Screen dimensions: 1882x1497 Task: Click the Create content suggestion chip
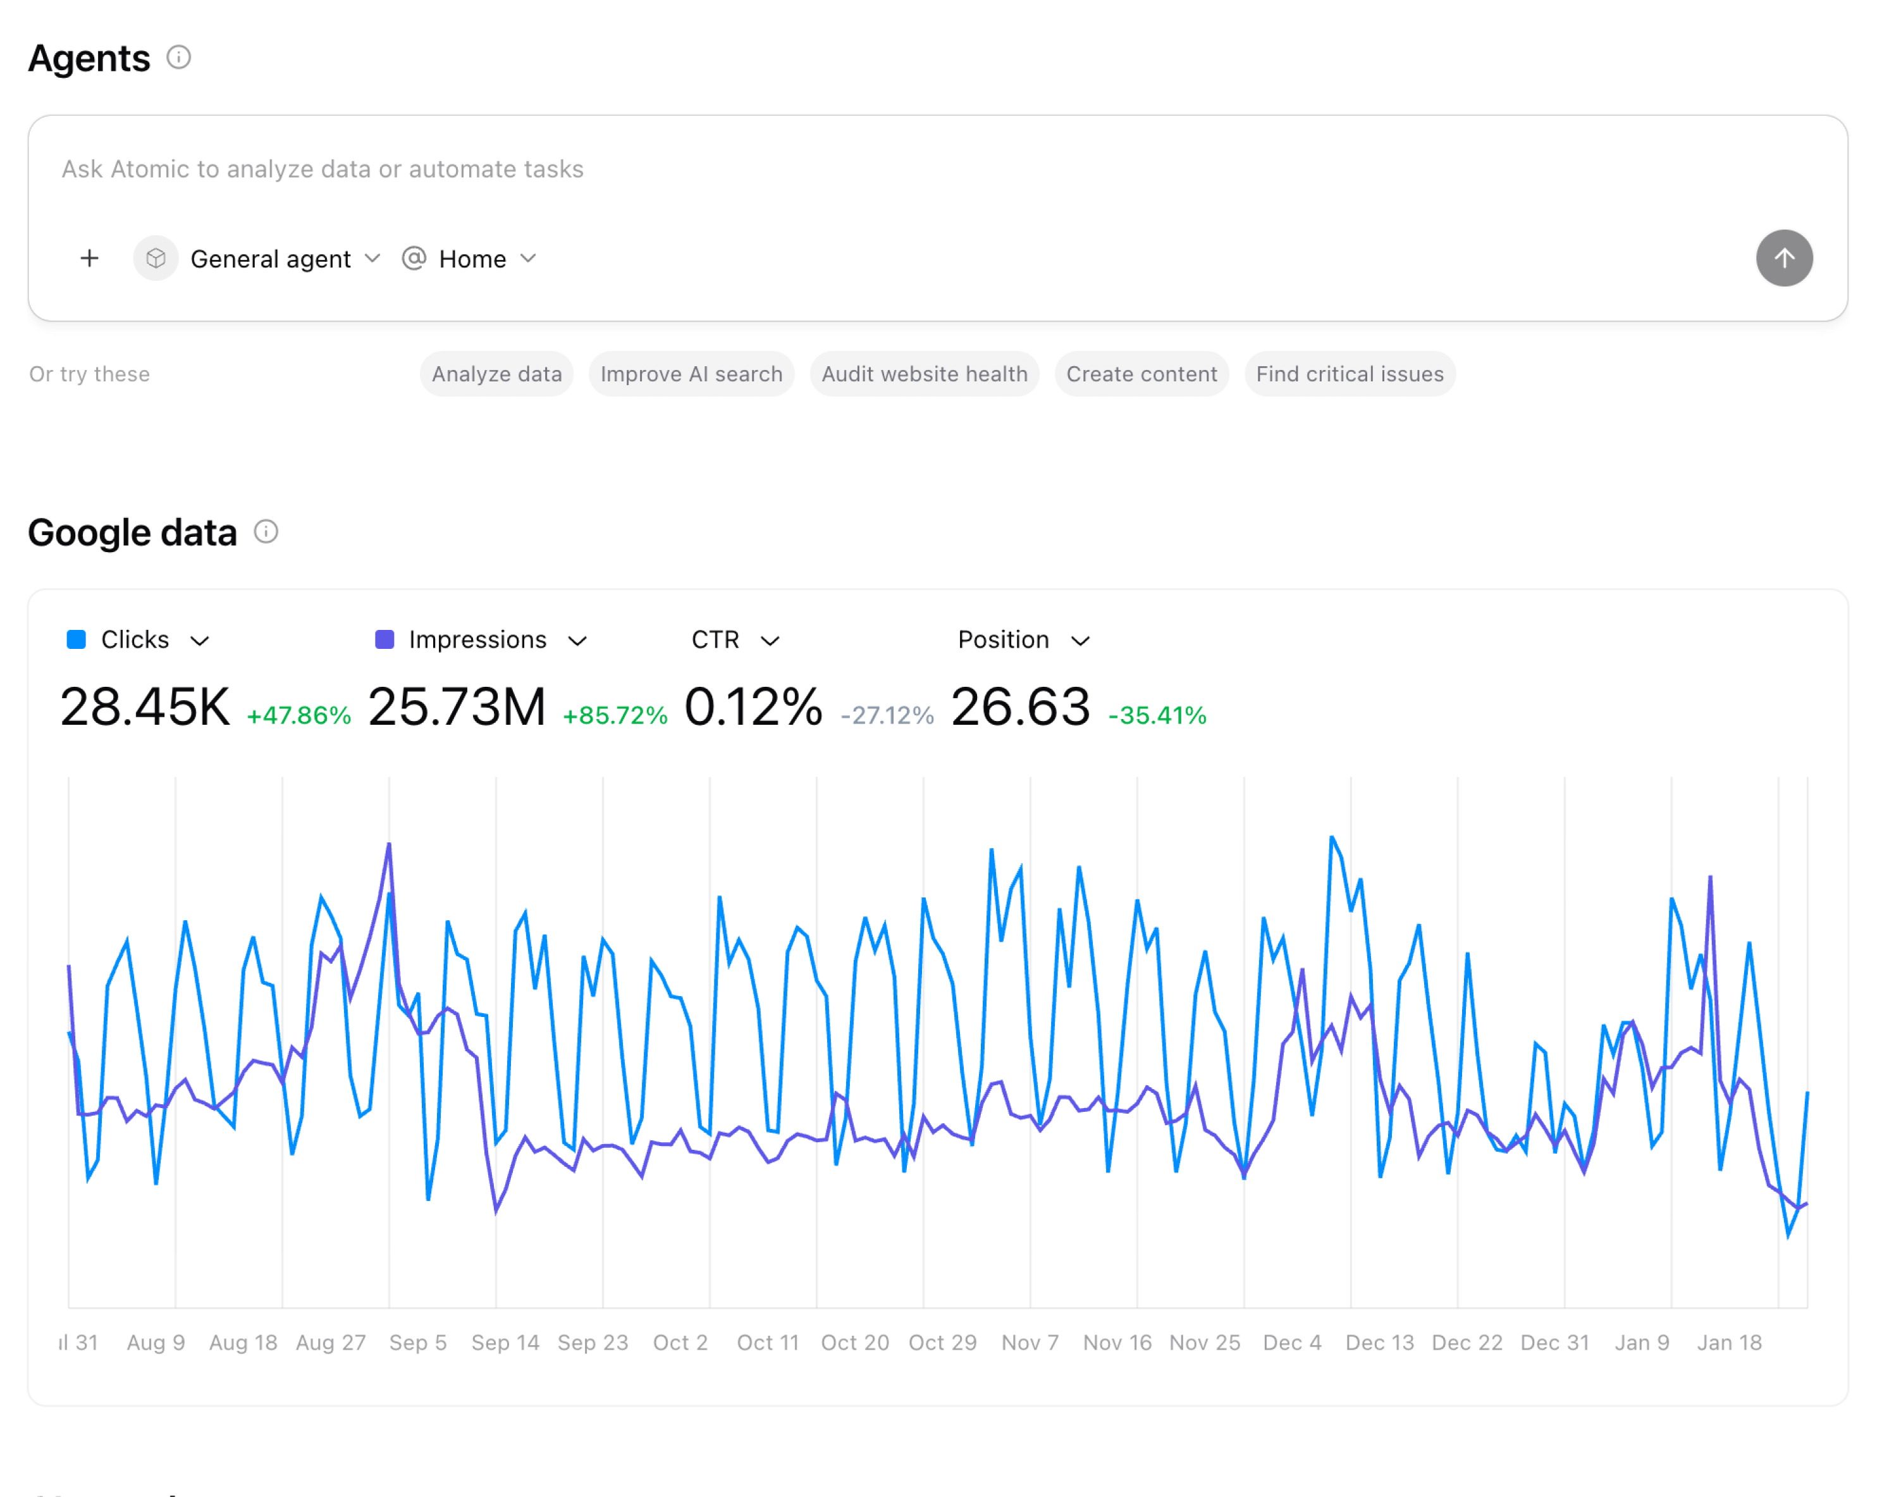tap(1141, 374)
